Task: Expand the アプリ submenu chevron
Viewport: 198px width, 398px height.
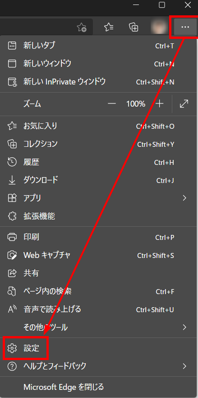Action: tap(184, 198)
